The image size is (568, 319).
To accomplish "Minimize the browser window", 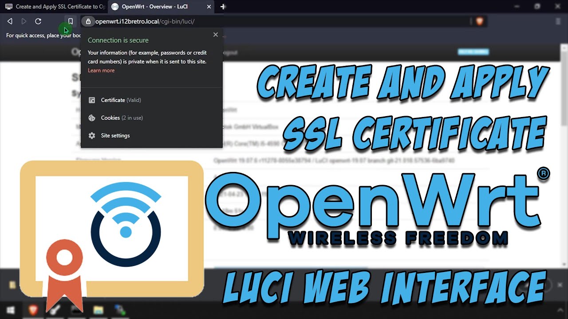I will click(517, 6).
